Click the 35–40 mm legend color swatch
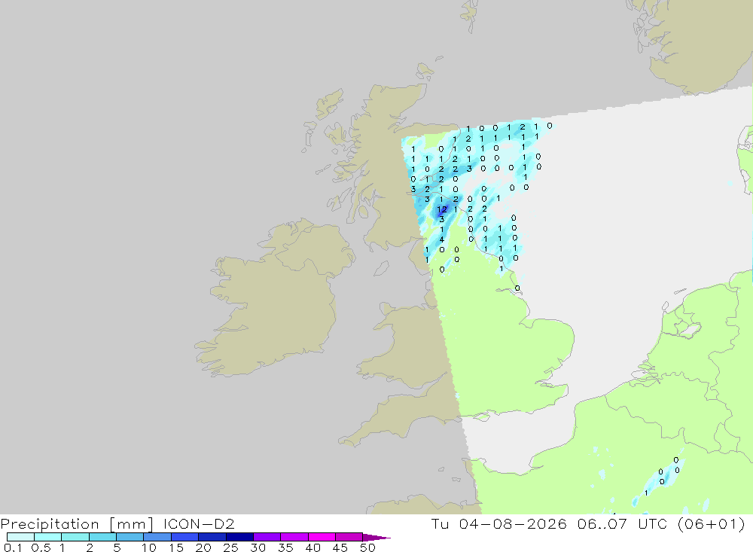Viewport: 753px width, 552px height. pyautogui.click(x=294, y=537)
